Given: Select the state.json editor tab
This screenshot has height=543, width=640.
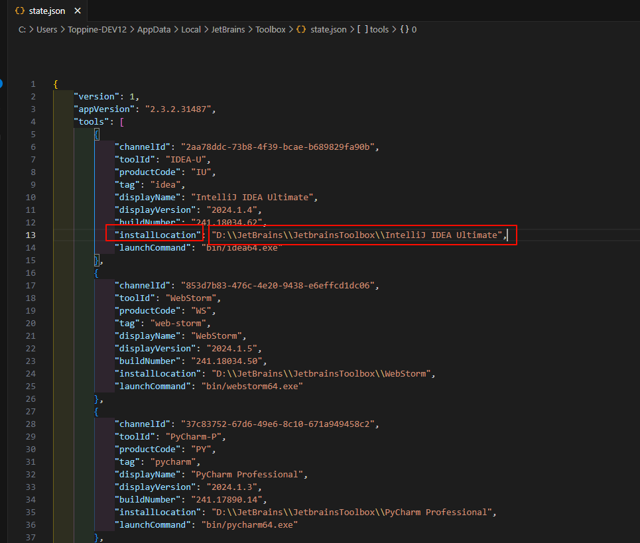Looking at the screenshot, I should click(48, 11).
